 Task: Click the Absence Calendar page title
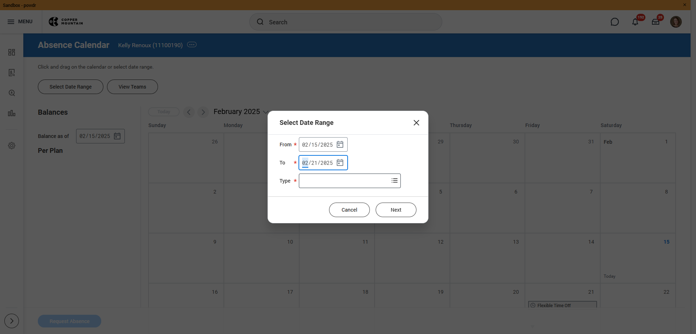click(x=74, y=45)
